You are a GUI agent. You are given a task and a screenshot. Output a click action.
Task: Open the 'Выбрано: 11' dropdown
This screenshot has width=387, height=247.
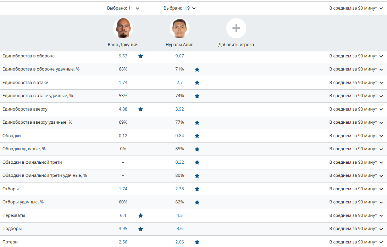tap(123, 8)
